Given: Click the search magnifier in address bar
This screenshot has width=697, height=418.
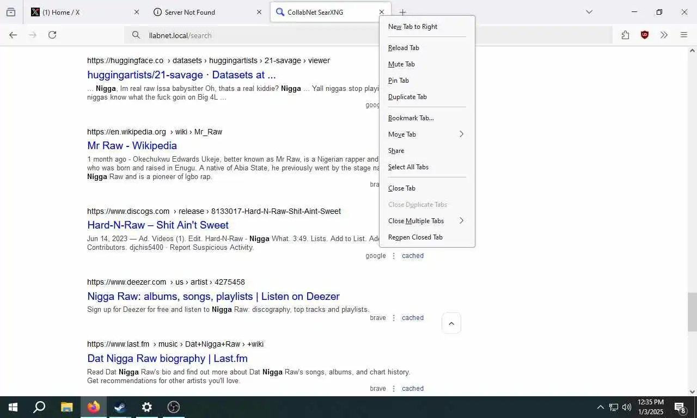Looking at the screenshot, I should pyautogui.click(x=136, y=35).
